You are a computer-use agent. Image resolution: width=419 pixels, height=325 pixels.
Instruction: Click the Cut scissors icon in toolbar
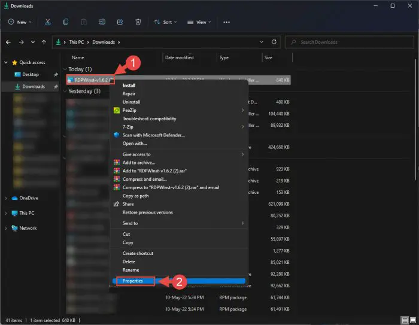point(47,22)
